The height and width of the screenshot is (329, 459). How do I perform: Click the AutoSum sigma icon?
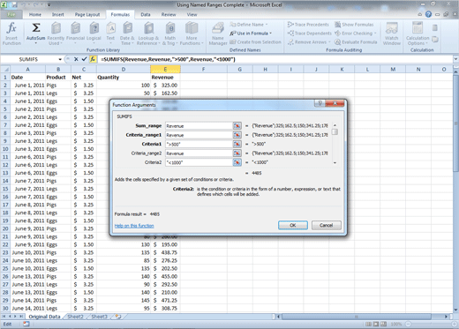[36, 28]
